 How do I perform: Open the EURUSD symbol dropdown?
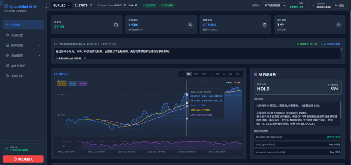point(61,5)
